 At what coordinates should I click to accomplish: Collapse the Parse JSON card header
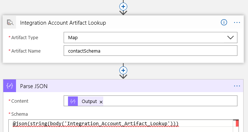tap(123, 86)
